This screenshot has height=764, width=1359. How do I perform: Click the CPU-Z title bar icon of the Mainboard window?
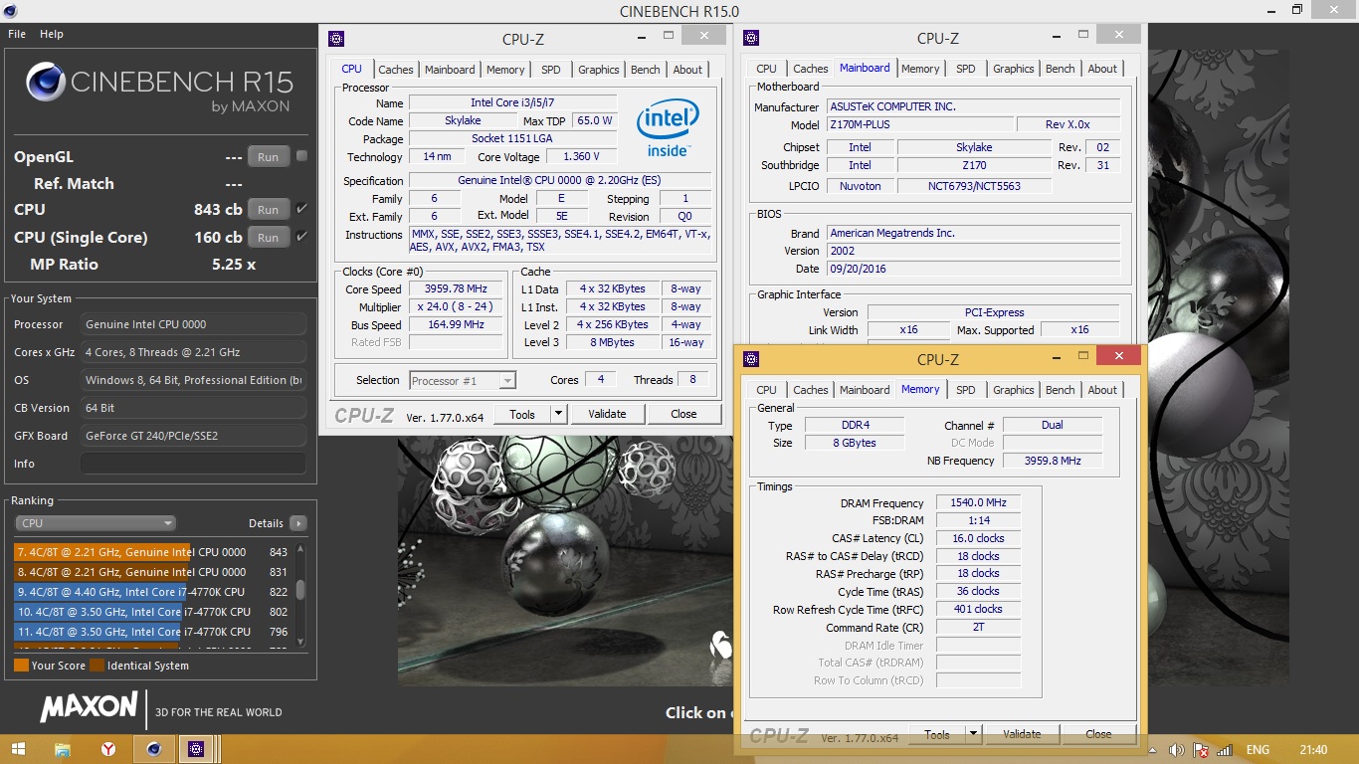tap(751, 39)
